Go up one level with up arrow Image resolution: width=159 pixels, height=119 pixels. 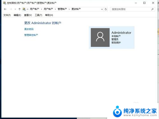19,9
